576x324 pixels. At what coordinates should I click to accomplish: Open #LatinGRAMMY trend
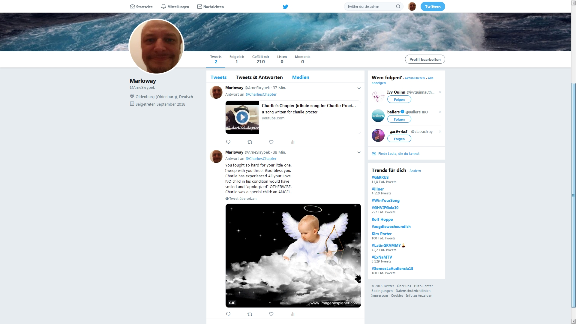386,245
